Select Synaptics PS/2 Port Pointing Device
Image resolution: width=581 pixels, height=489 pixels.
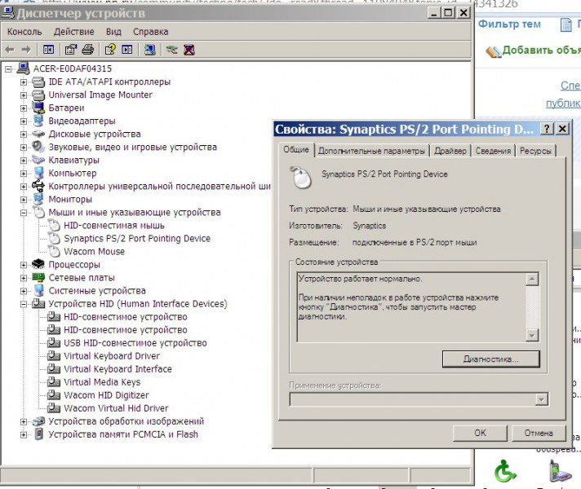coord(137,239)
